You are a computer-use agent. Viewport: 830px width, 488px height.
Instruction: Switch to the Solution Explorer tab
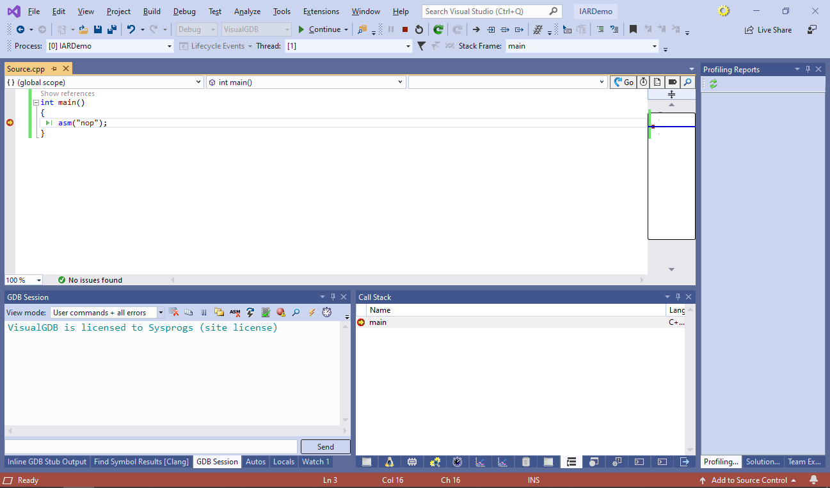click(x=763, y=462)
